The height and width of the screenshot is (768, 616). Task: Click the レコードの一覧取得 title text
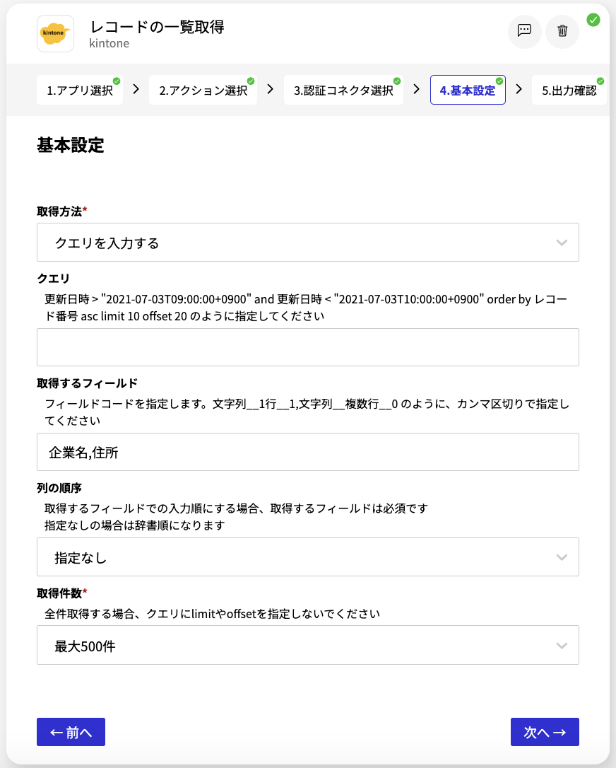[157, 27]
